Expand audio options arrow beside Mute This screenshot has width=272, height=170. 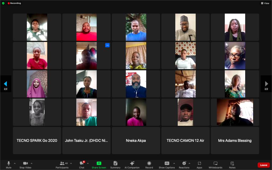click(15, 163)
